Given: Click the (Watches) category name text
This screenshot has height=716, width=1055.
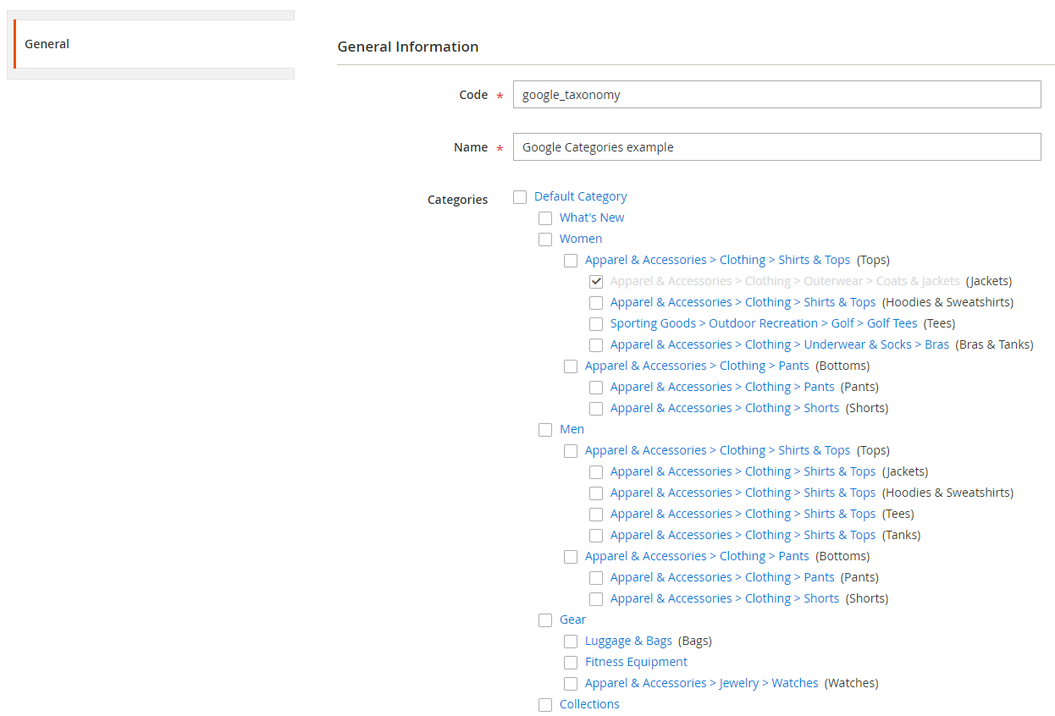Looking at the screenshot, I should pos(852,683).
